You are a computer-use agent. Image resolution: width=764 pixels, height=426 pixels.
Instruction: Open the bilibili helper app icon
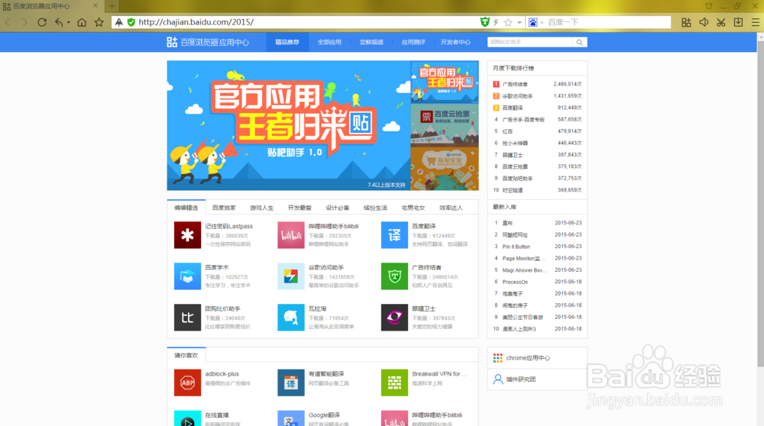(x=291, y=235)
